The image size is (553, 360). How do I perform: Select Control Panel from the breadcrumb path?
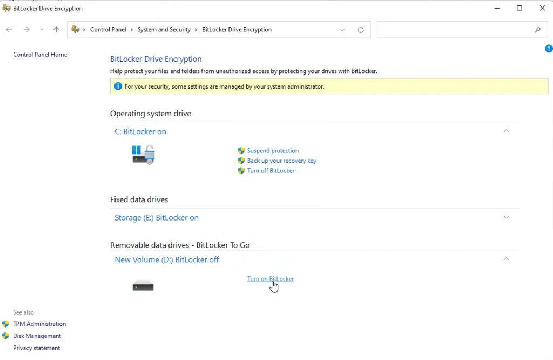coord(108,29)
